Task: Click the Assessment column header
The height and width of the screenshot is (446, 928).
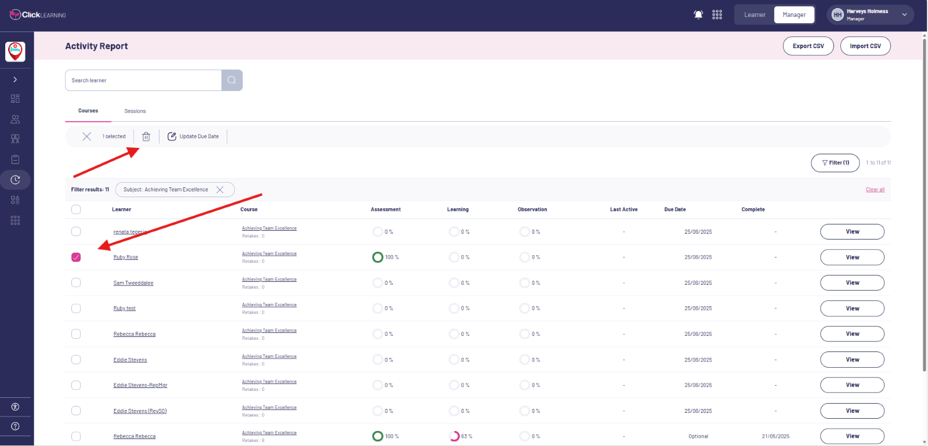Action: 386,209
